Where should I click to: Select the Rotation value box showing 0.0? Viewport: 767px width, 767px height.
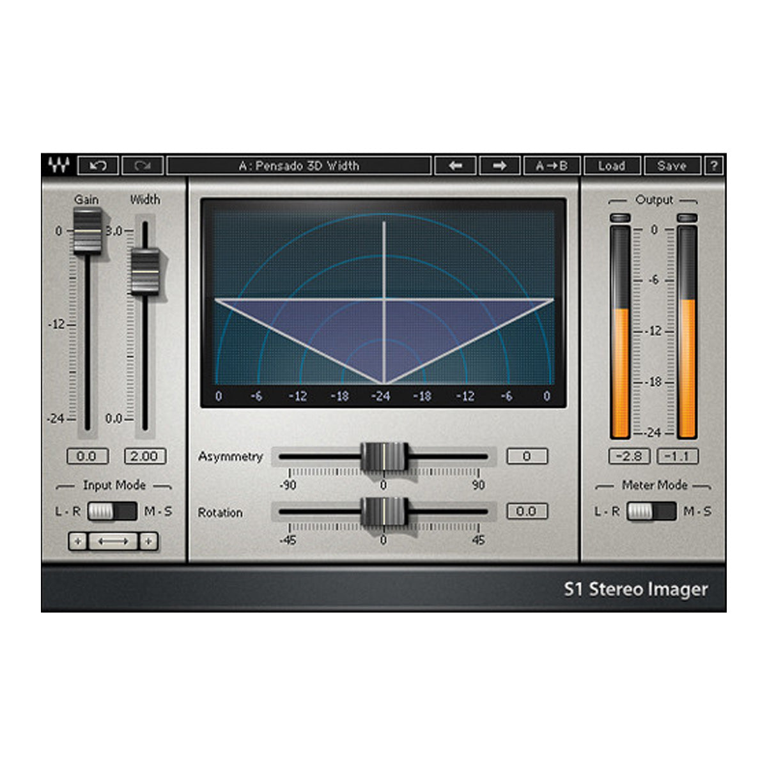(528, 511)
